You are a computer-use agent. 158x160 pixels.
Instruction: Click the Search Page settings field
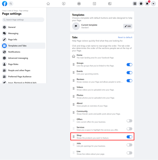tap(23, 20)
